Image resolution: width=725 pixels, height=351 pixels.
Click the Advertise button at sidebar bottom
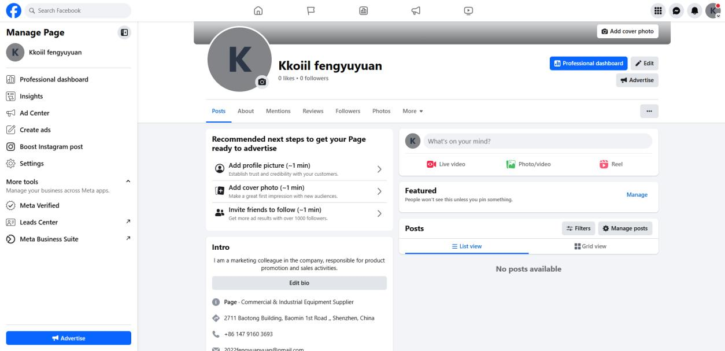pos(69,338)
